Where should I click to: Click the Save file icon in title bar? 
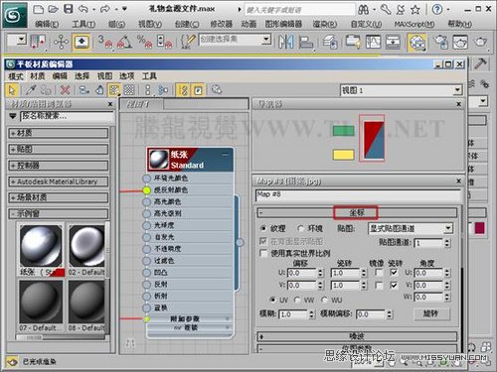(x=68, y=9)
